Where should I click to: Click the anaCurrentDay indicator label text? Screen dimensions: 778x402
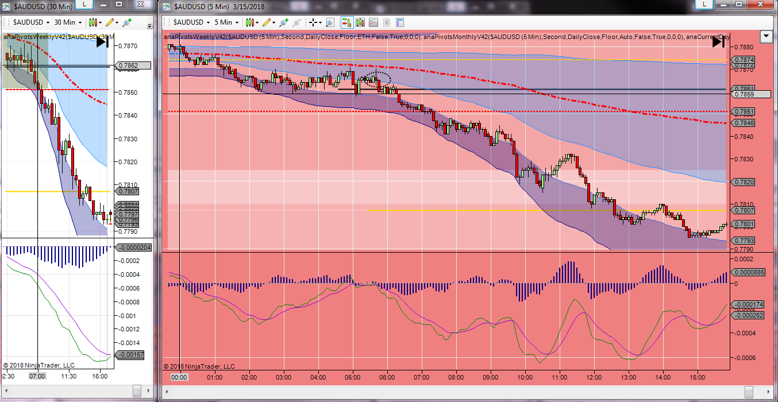(x=708, y=36)
